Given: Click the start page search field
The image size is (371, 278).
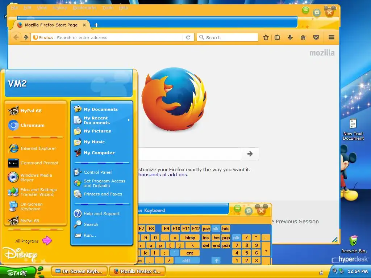Looking at the screenshot, I should [189, 154].
